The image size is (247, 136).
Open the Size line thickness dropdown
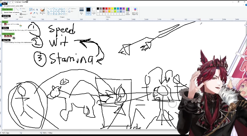pos(82,11)
